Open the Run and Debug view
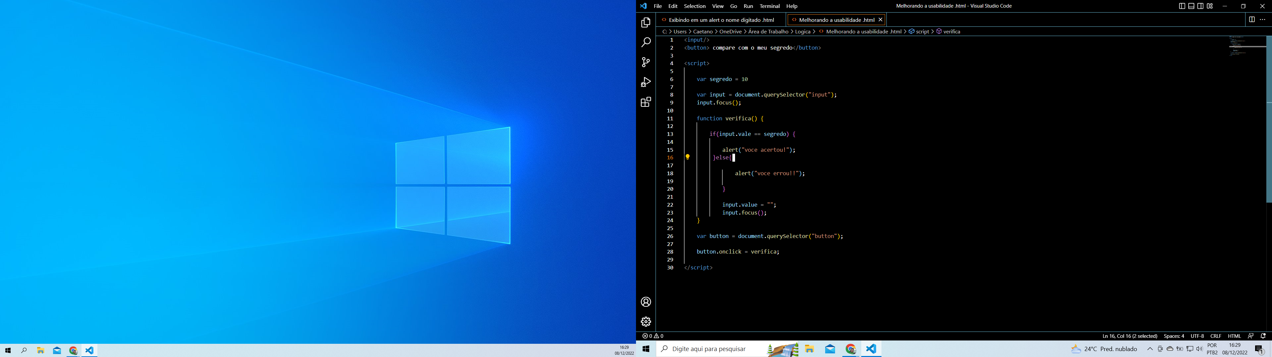The width and height of the screenshot is (1272, 357). click(x=645, y=82)
